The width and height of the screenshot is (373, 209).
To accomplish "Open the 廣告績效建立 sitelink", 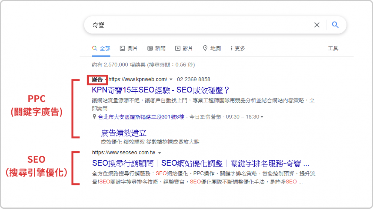I will pyautogui.click(x=124, y=133).
